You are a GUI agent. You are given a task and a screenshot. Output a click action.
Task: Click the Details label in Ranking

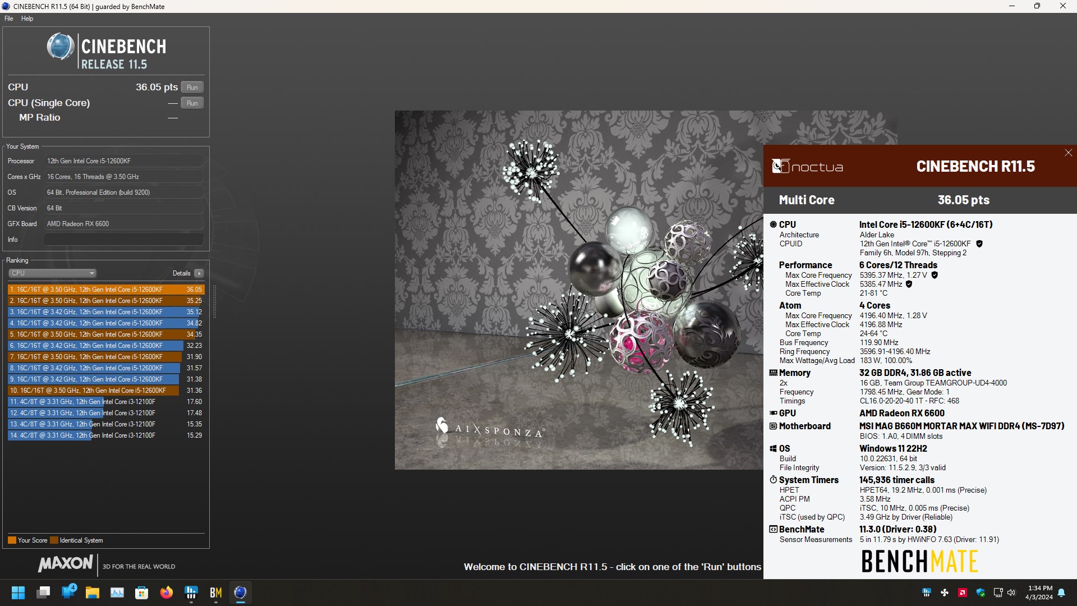click(181, 273)
